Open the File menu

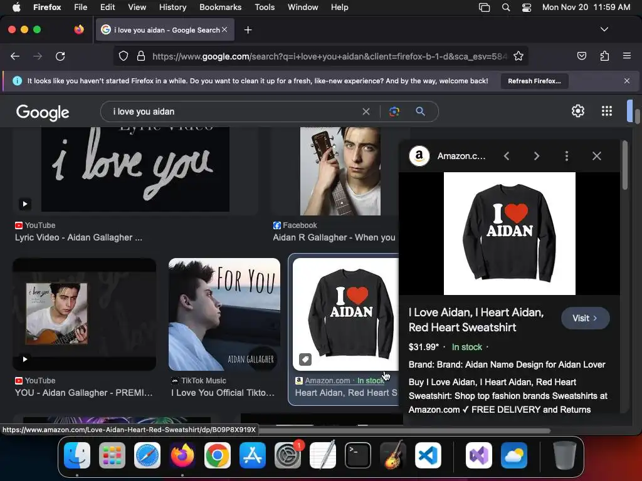[81, 7]
